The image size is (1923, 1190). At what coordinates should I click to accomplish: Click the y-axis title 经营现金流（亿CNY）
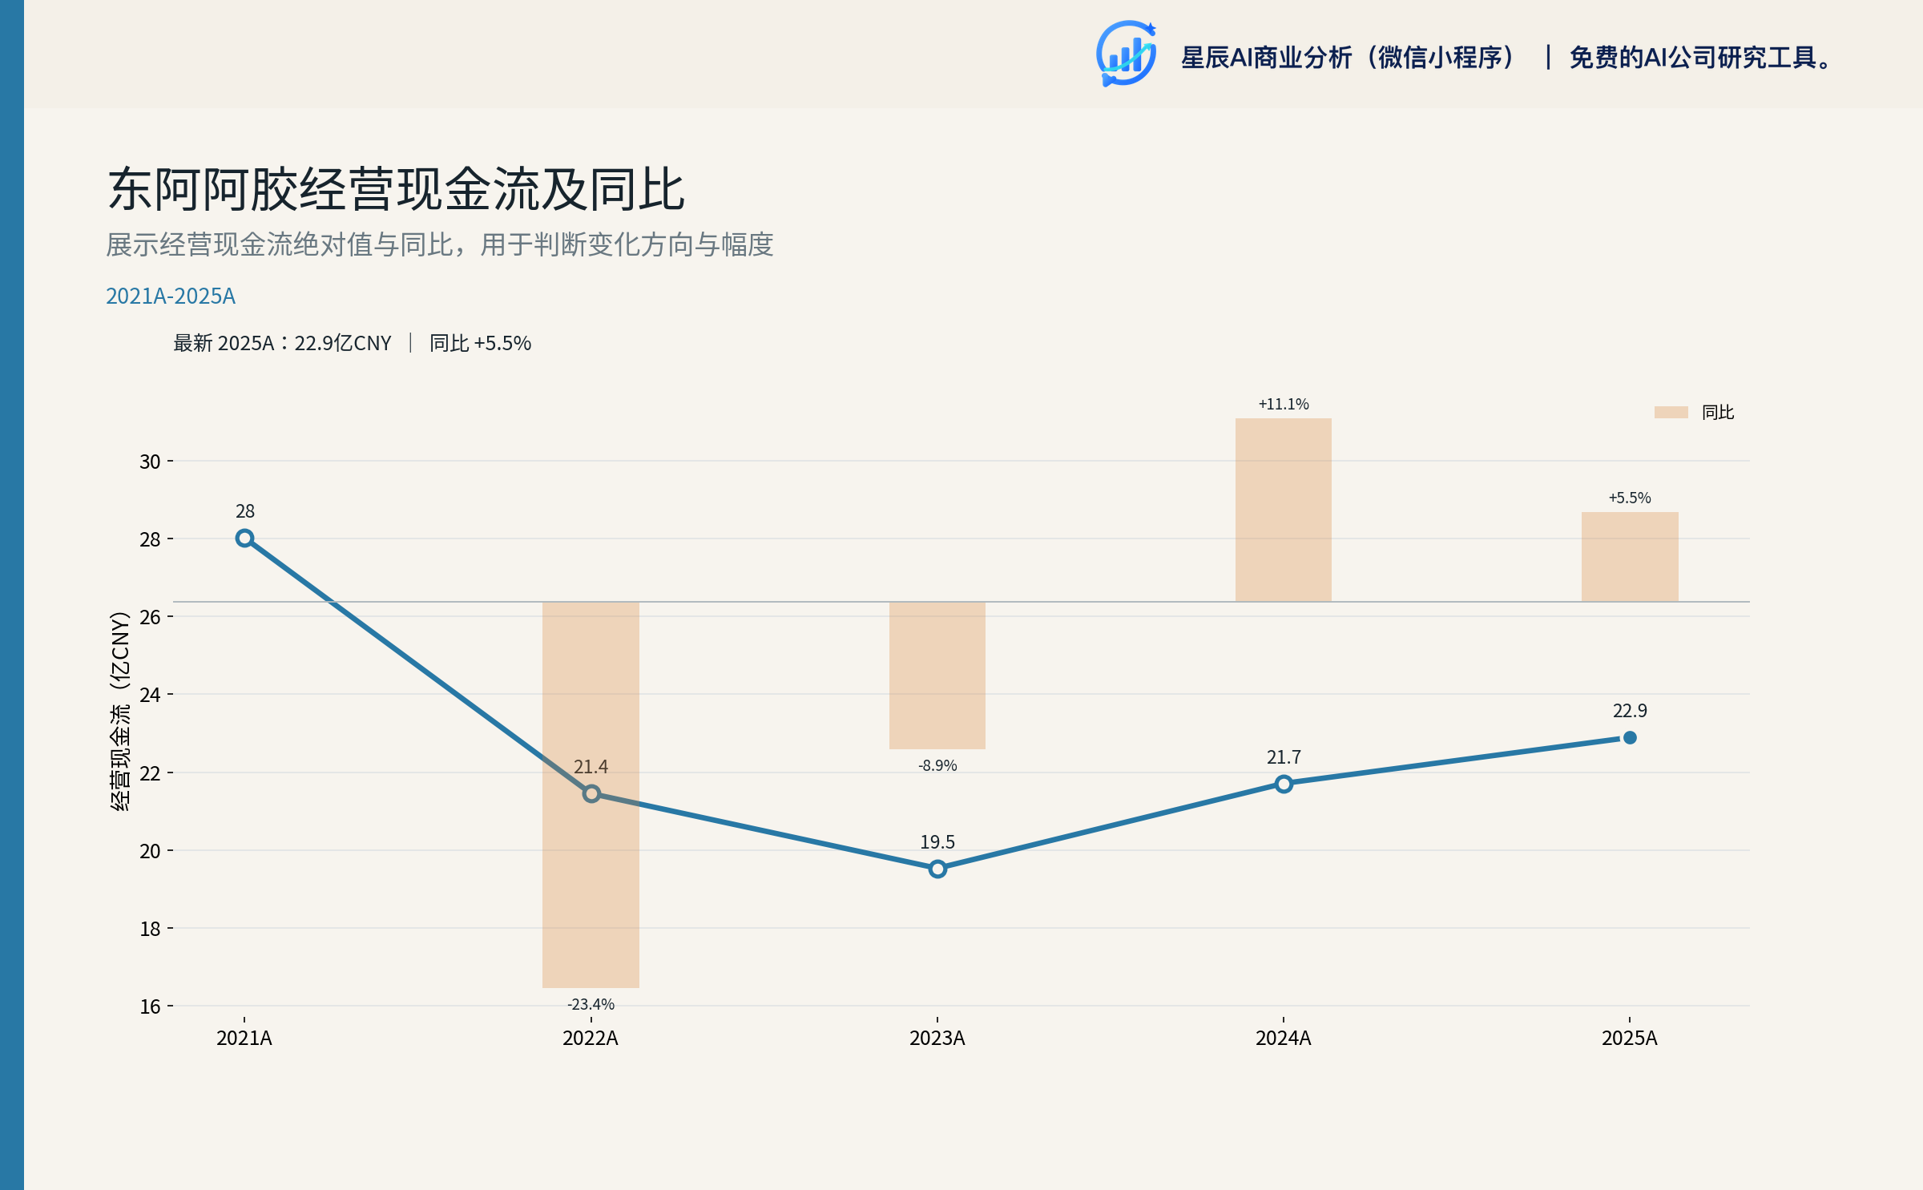(x=120, y=711)
